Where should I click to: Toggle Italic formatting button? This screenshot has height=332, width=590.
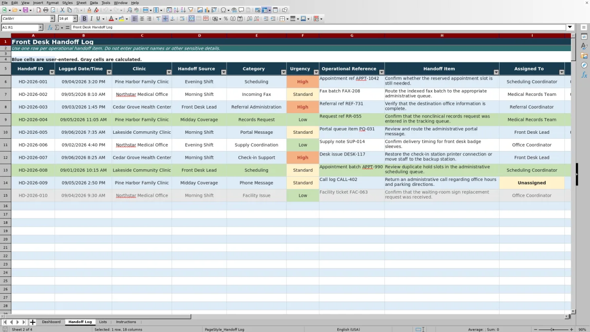tap(91, 19)
